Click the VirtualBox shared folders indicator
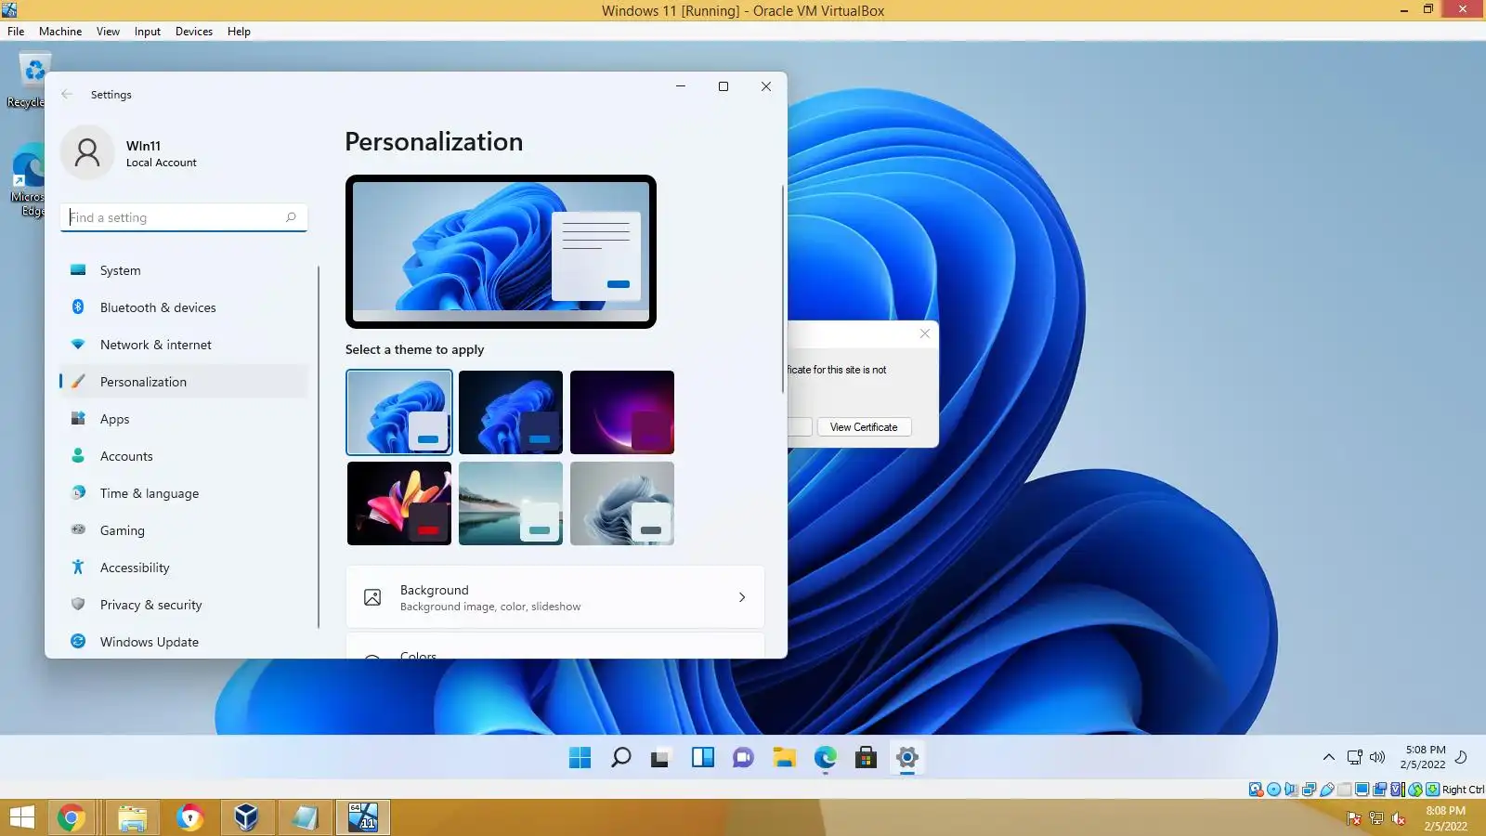Image resolution: width=1486 pixels, height=836 pixels. [1344, 790]
